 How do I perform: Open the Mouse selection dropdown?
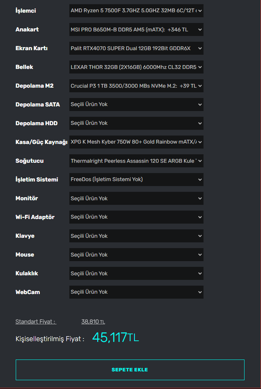136,255
